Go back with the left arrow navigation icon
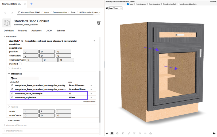This screenshot has width=217, height=137. (x=5, y=13)
